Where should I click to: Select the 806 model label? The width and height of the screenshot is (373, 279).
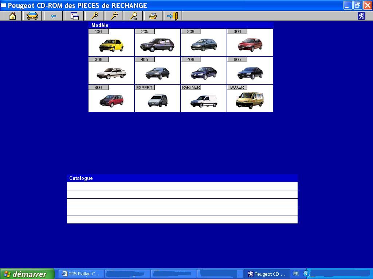(x=98, y=87)
